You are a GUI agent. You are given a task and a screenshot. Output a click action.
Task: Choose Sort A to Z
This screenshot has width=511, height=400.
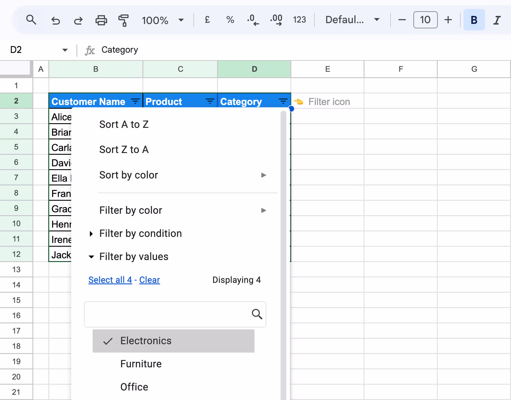click(x=124, y=124)
